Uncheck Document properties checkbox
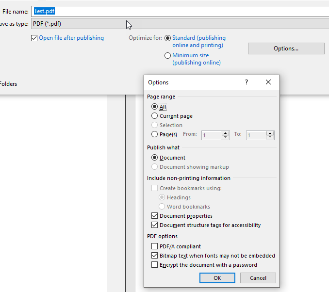The height and width of the screenshot is (292, 329). click(x=155, y=216)
